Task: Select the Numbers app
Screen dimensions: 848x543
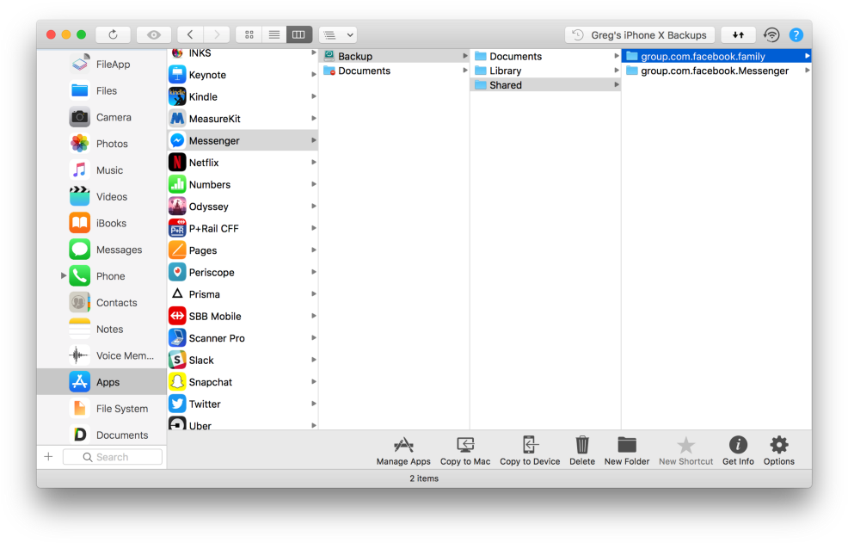Action: coord(243,185)
